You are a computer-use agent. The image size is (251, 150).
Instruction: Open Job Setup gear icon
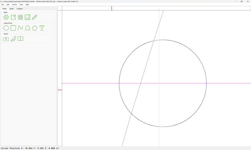click(6, 17)
